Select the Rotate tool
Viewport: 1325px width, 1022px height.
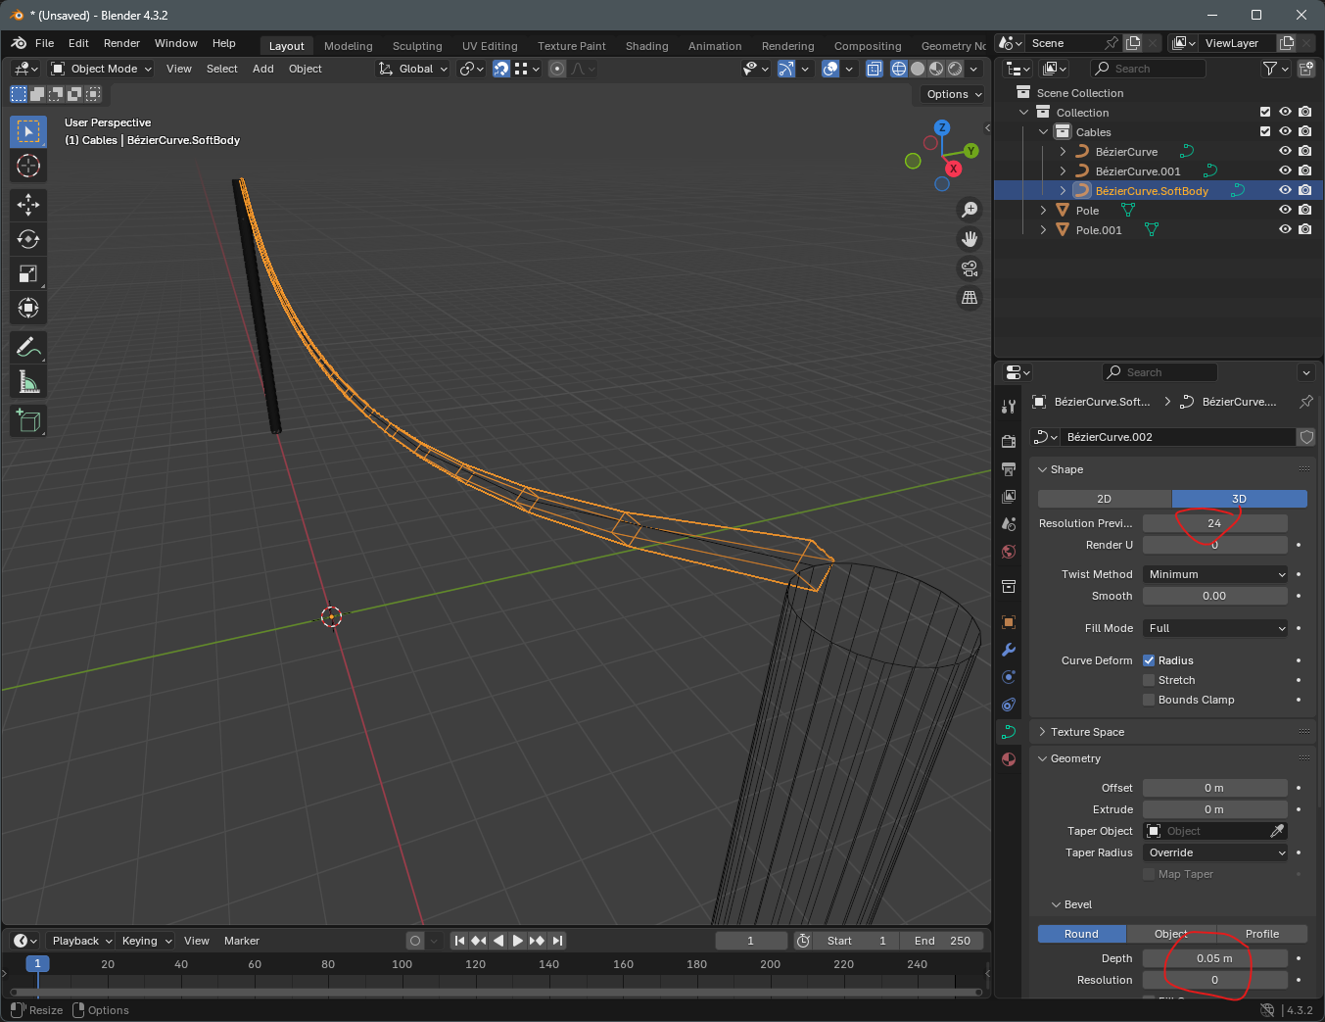click(x=28, y=239)
